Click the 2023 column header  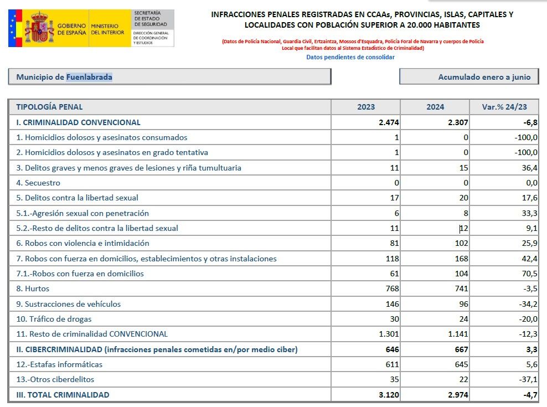click(x=366, y=107)
